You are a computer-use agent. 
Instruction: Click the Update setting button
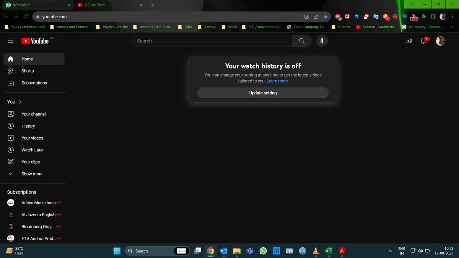[263, 92]
